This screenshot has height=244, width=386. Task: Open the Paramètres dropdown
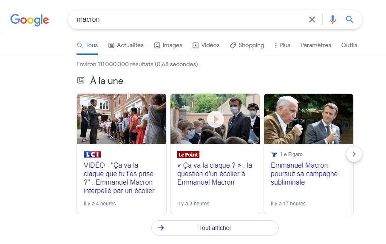(315, 45)
